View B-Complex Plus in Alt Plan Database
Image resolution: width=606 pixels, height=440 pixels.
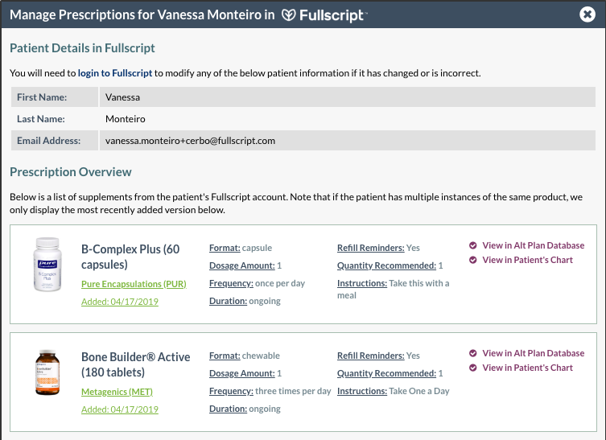coord(533,245)
